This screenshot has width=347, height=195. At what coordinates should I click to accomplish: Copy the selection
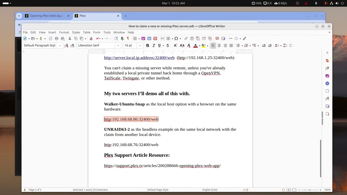point(76,38)
